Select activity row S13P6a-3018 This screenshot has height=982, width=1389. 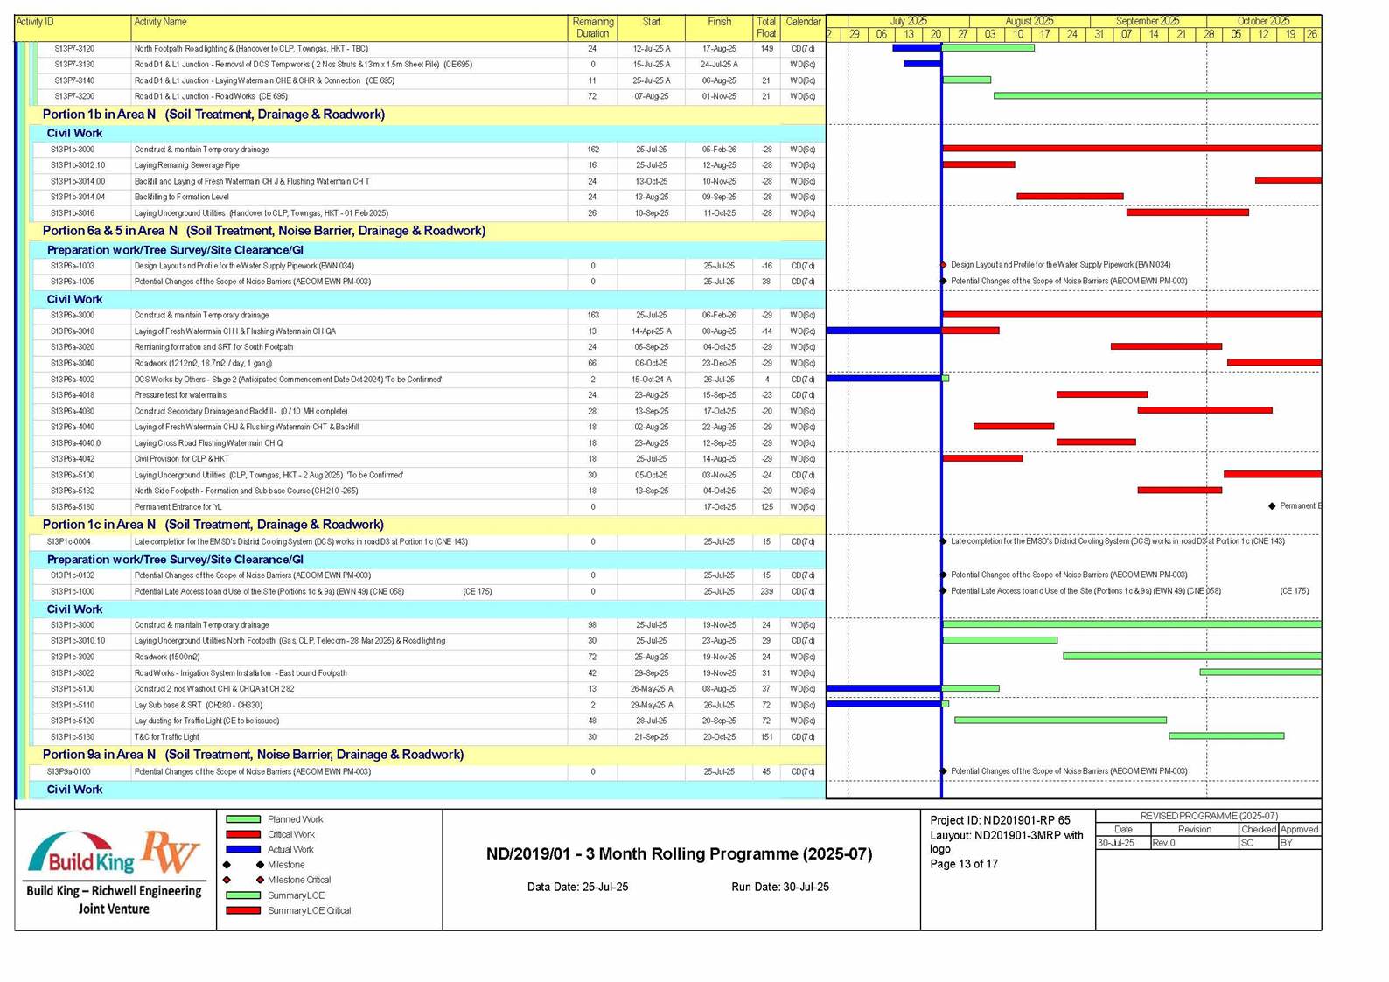coord(429,331)
